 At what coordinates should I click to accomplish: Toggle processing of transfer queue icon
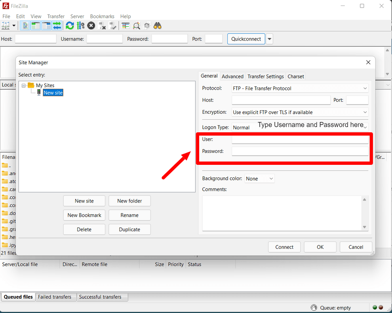click(80, 25)
